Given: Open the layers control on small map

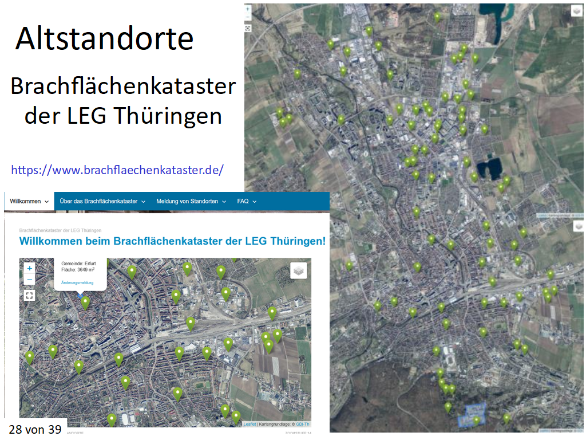Looking at the screenshot, I should 299,270.
